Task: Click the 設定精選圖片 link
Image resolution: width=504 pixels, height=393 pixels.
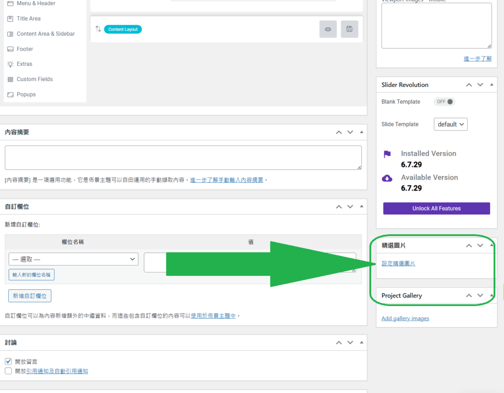Action: coord(398,264)
